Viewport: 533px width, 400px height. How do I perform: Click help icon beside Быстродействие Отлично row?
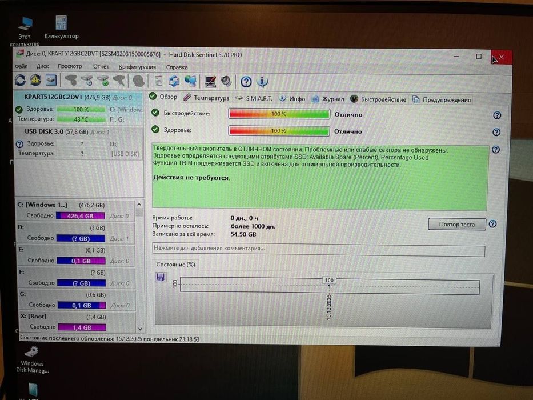click(497, 115)
